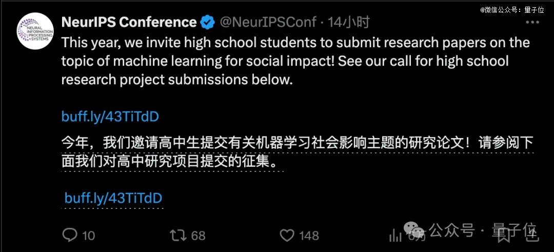Click the reply speech bubble icon
554x252 pixels.
click(x=70, y=235)
